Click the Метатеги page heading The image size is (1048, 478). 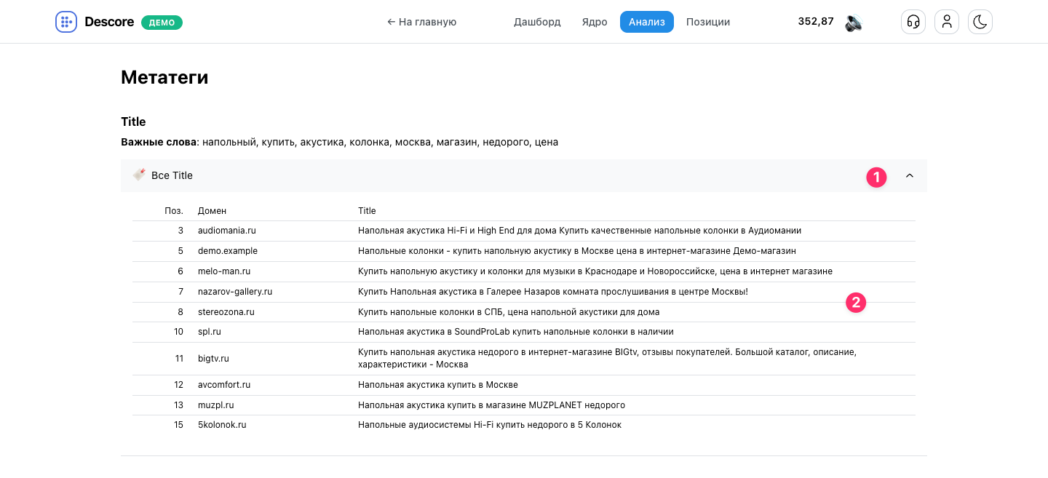[164, 77]
